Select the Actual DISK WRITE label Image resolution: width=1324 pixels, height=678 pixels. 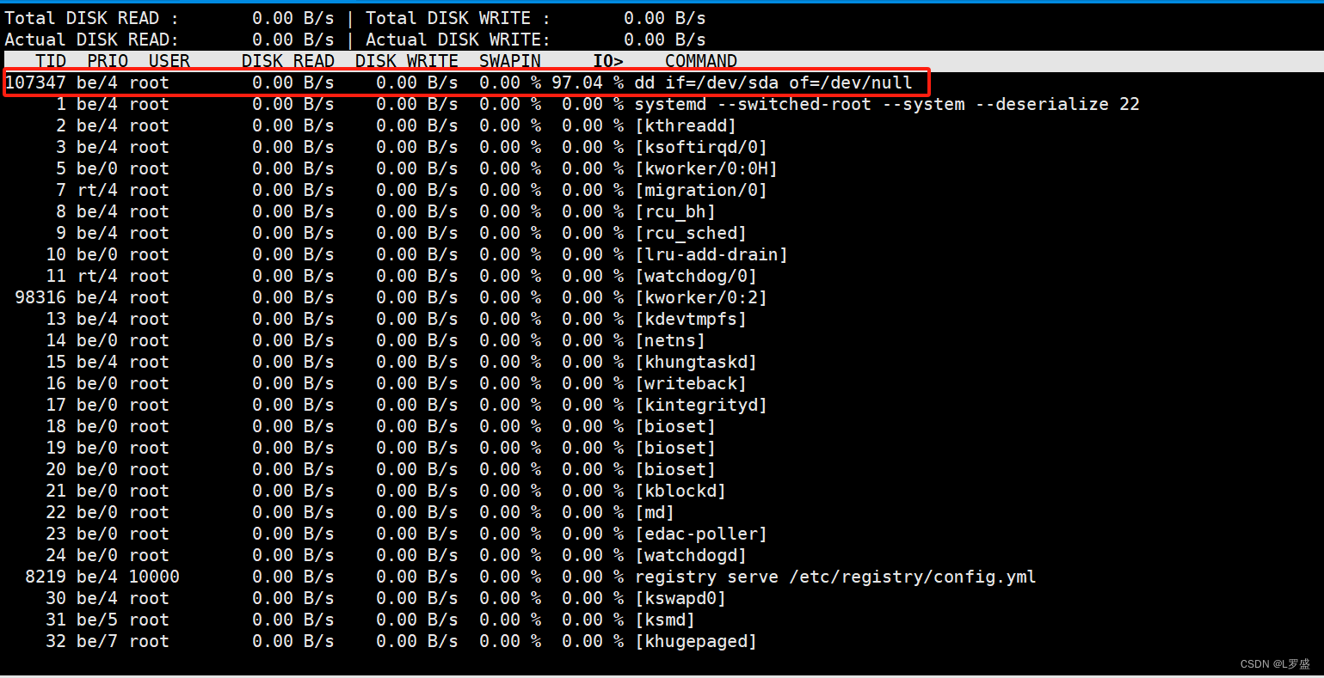459,40
